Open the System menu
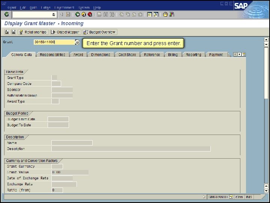 pos(84,8)
